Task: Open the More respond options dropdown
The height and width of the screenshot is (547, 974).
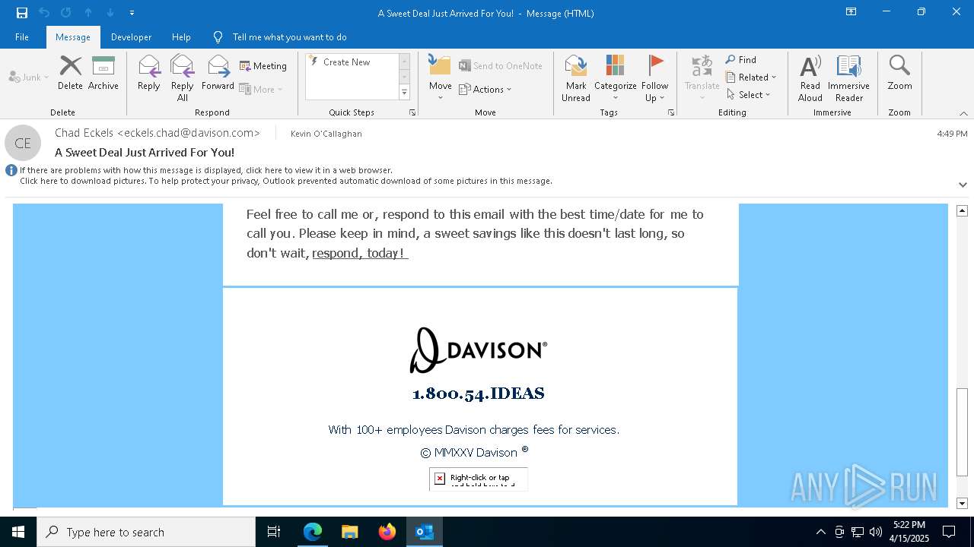Action: point(261,89)
